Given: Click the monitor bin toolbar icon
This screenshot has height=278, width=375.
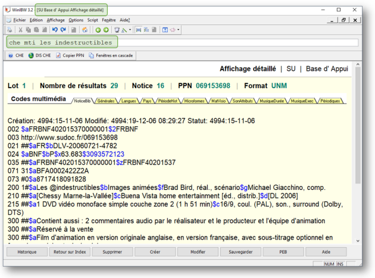Looking at the screenshot, I should click(117, 30).
